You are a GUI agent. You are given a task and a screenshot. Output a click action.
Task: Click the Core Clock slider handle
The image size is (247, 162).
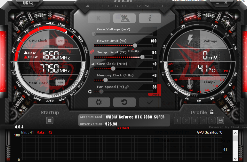point(113,69)
